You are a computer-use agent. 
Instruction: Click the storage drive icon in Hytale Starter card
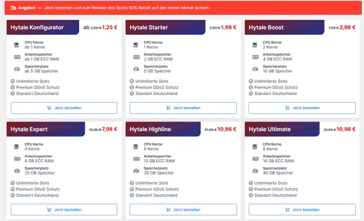(x=136, y=69)
